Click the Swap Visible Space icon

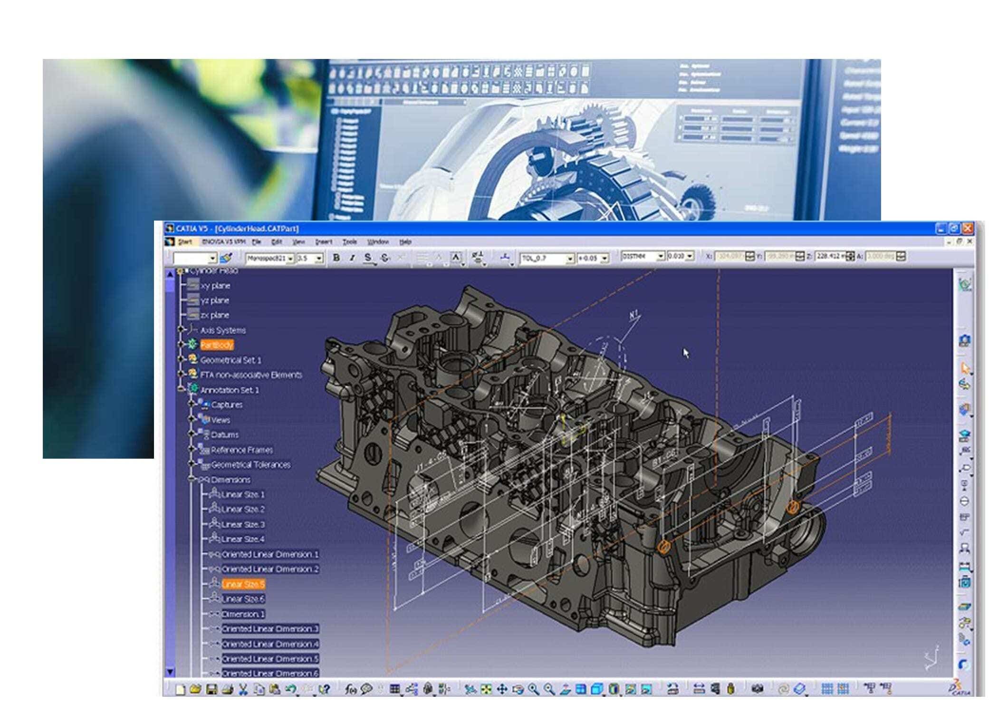[646, 689]
